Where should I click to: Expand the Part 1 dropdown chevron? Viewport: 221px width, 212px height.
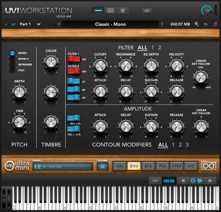coord(39,24)
